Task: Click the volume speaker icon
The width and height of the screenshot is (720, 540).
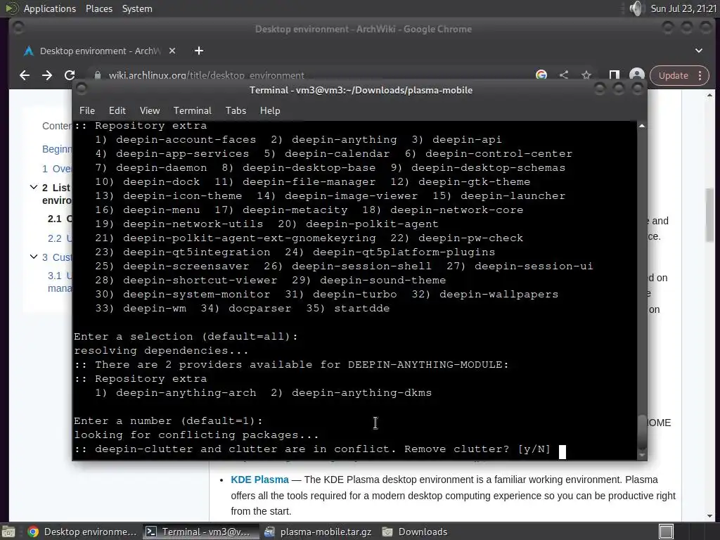Action: point(636,8)
